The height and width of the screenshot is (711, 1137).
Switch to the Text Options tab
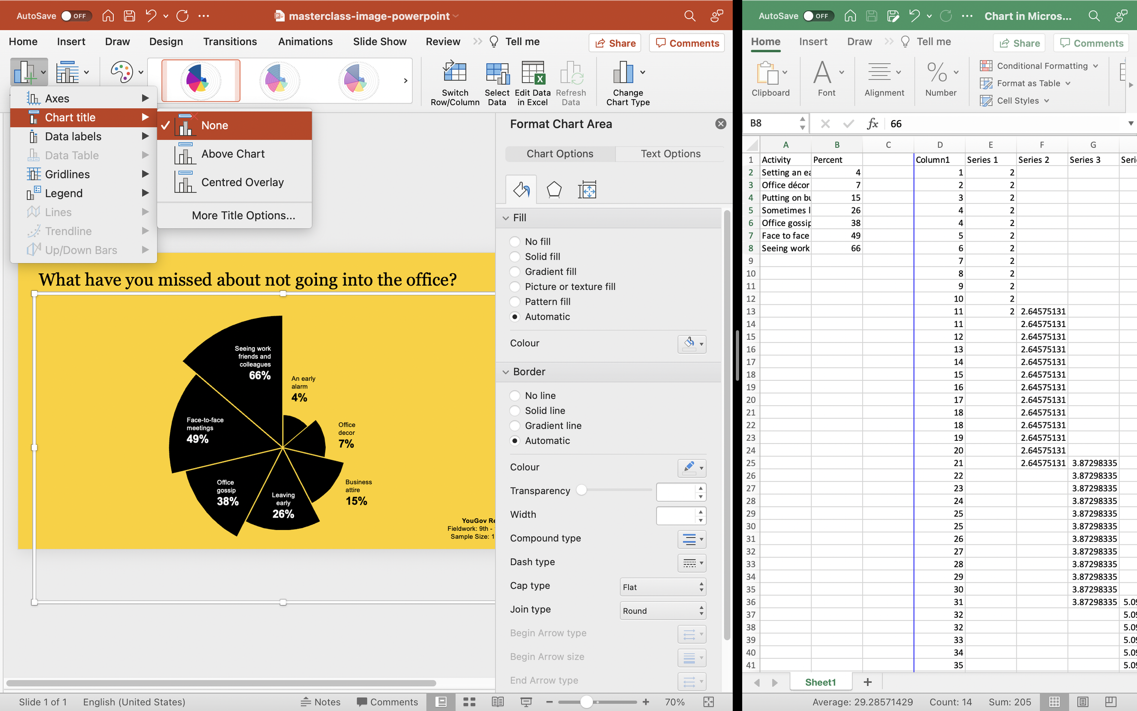click(x=670, y=154)
